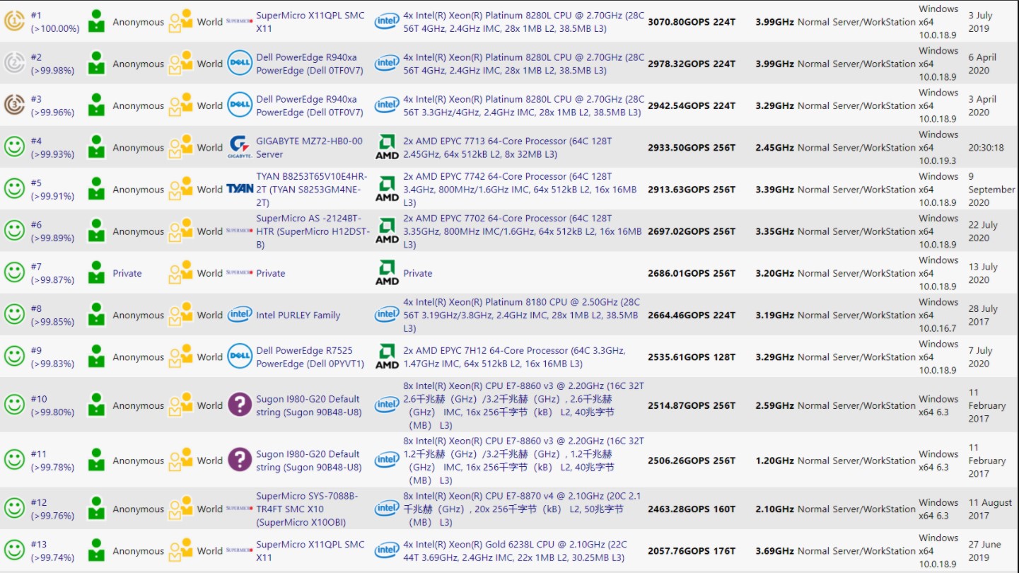Open the Xeon Platinum 8280L CPU link in row #1

(524, 22)
